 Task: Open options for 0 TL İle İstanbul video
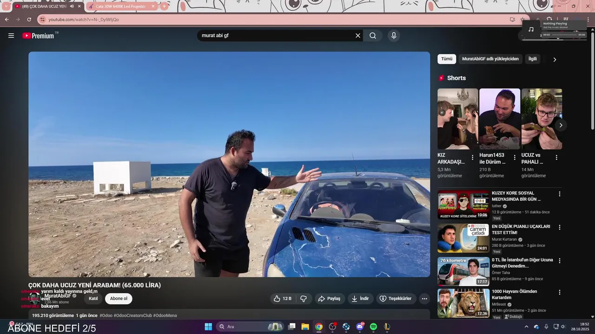(560, 261)
